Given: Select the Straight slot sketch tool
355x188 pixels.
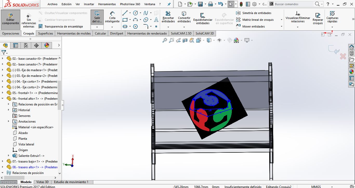Looking at the screenshot, I should tap(125, 26).
